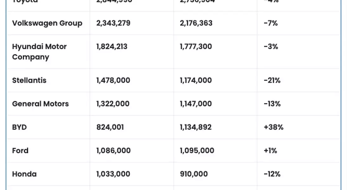Select the +38% BYD change
347x190 pixels.
click(273, 127)
